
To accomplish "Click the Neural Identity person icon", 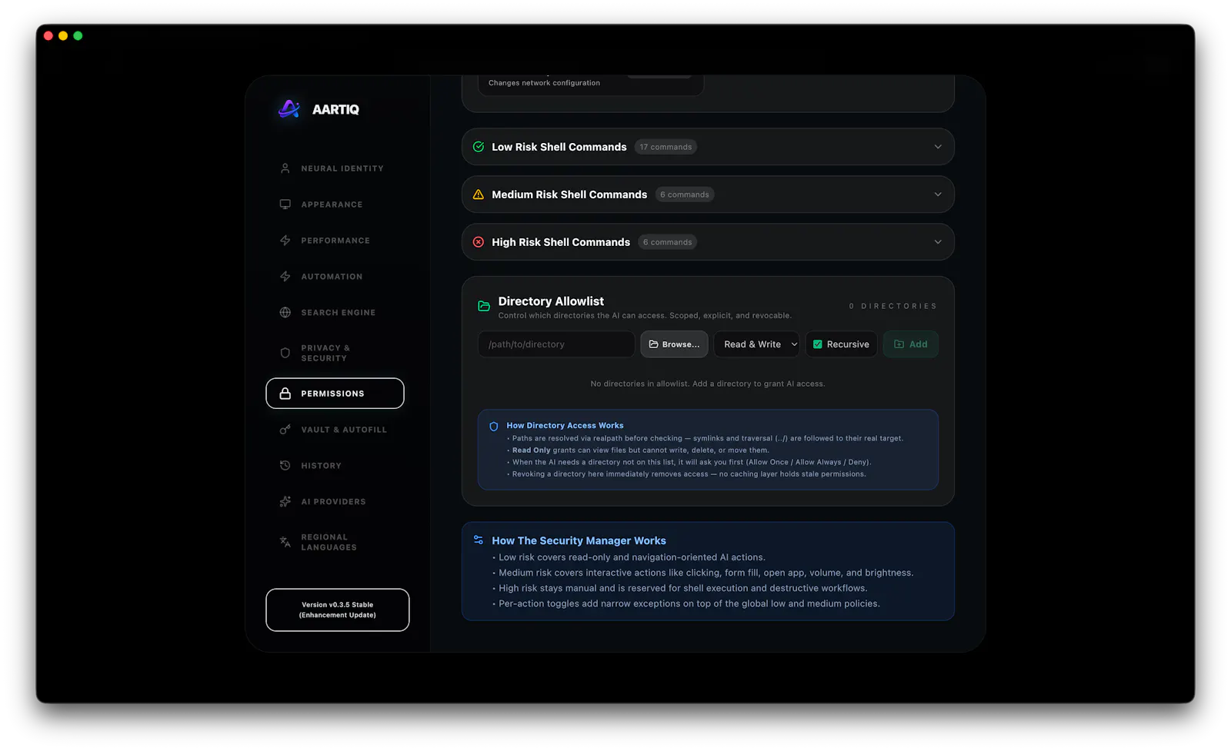I will (x=285, y=168).
